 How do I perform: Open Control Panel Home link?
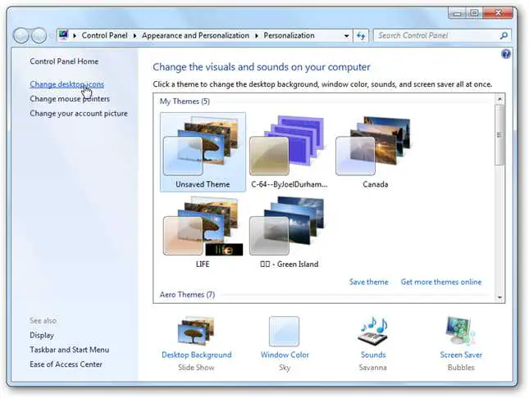(64, 61)
